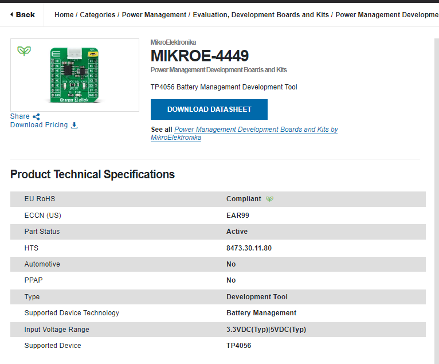Image resolution: width=439 pixels, height=364 pixels.
Task: Click the EU RoHS row label
Action: coord(40,199)
